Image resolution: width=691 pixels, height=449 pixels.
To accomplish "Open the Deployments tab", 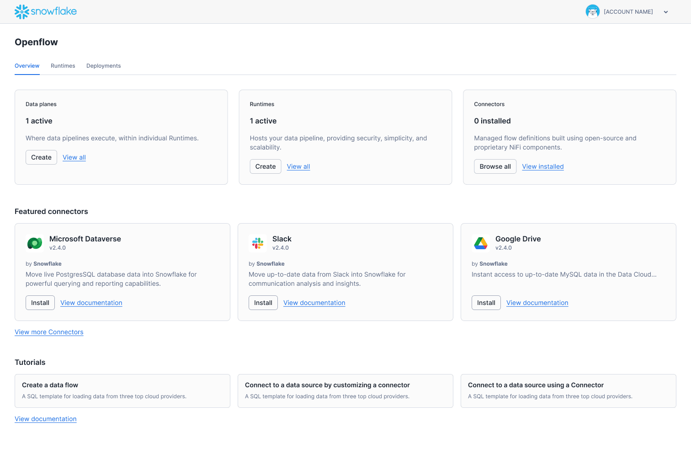I will (x=104, y=66).
